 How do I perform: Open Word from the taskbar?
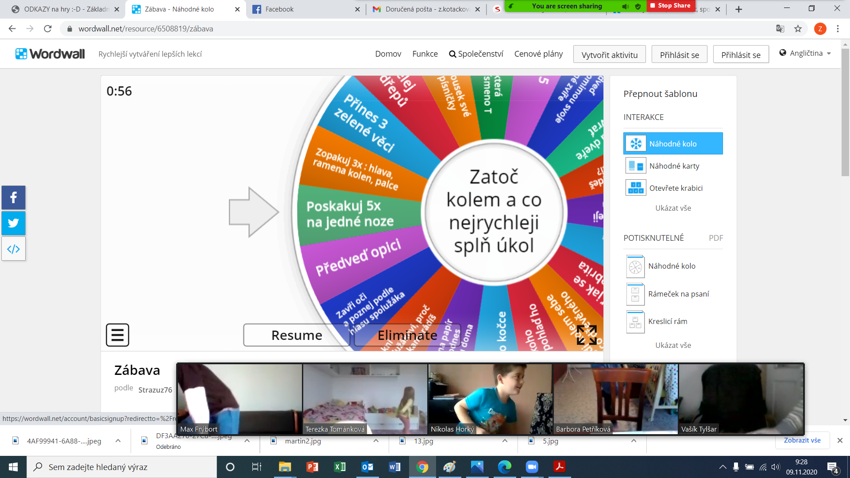pos(394,467)
